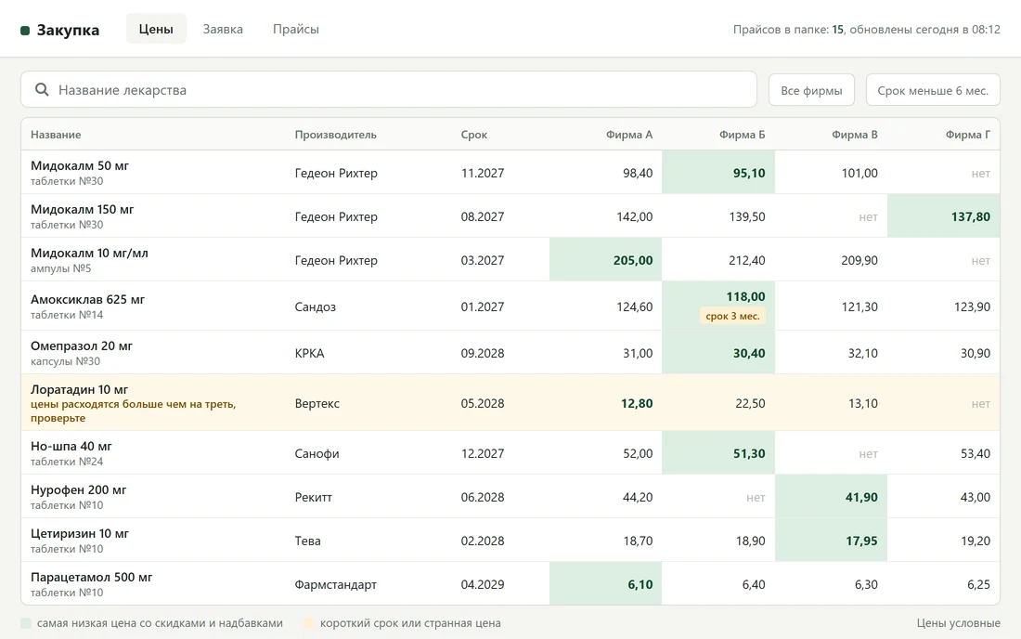
Task: Click the Мидокалм 150 мг drug name
Action: click(x=82, y=209)
